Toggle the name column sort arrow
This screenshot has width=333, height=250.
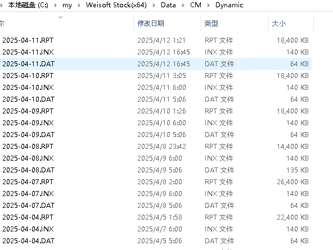61,17
